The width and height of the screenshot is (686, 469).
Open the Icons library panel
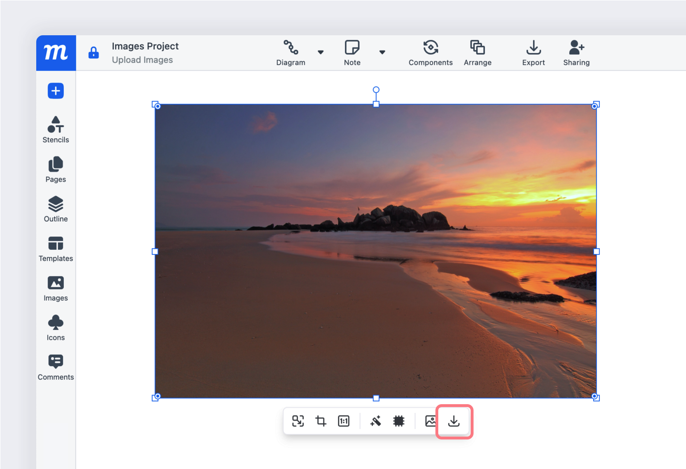point(56,327)
